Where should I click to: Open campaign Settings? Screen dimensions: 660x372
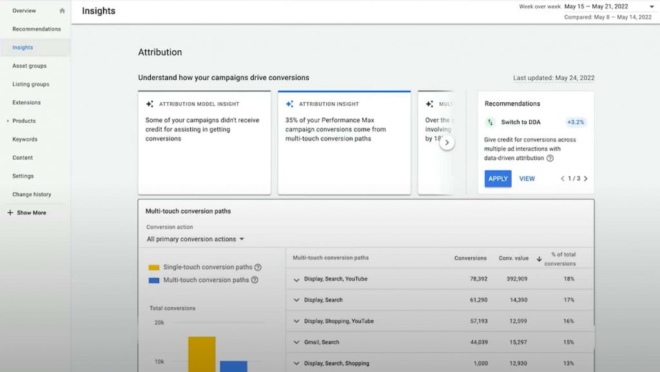[23, 176]
